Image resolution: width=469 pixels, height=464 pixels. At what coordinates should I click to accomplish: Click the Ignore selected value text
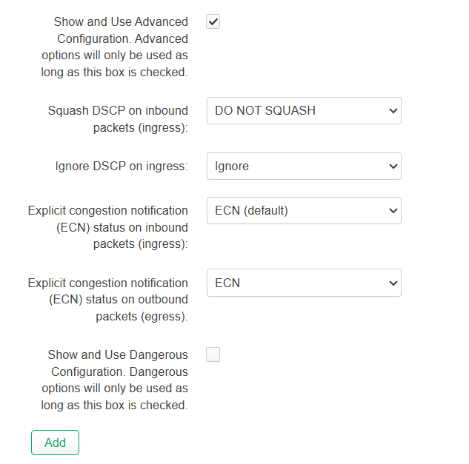(x=232, y=167)
